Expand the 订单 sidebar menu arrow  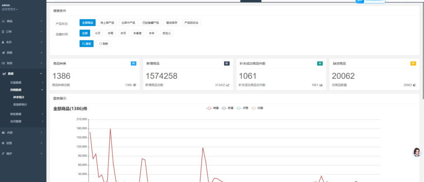point(41,31)
